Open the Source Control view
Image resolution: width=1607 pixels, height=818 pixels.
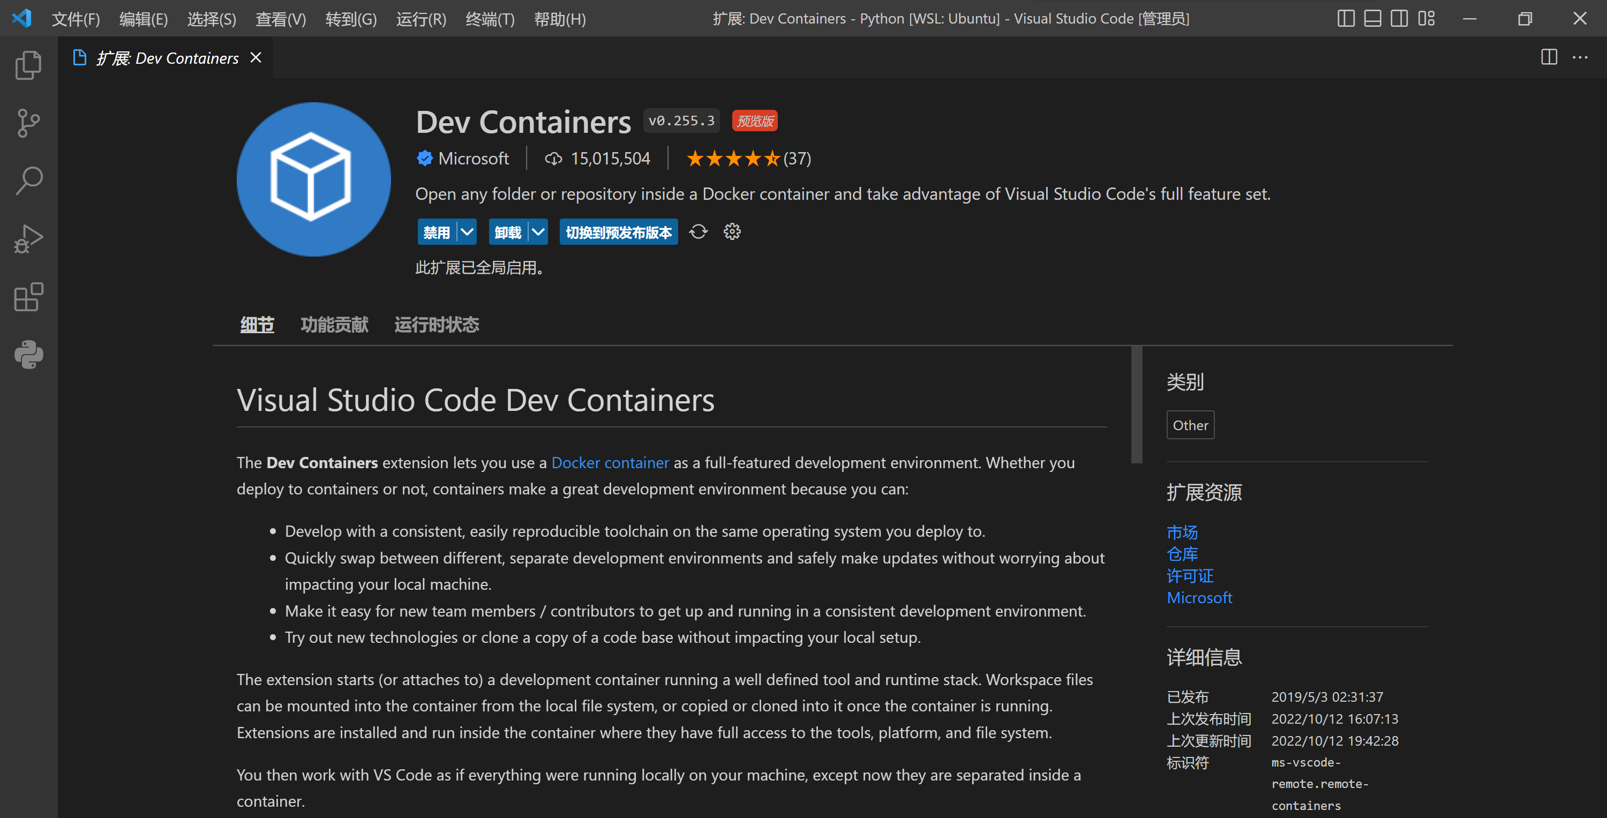28,123
